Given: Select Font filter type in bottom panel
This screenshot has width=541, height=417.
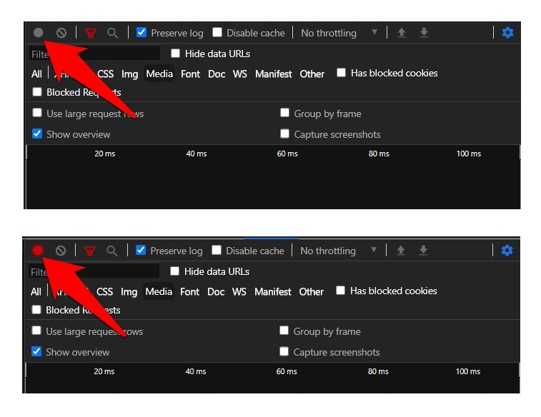Looking at the screenshot, I should tap(190, 292).
